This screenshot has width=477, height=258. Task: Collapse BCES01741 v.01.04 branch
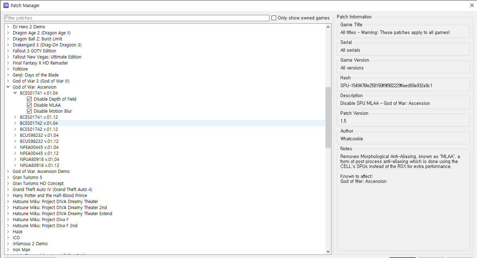tap(15, 93)
